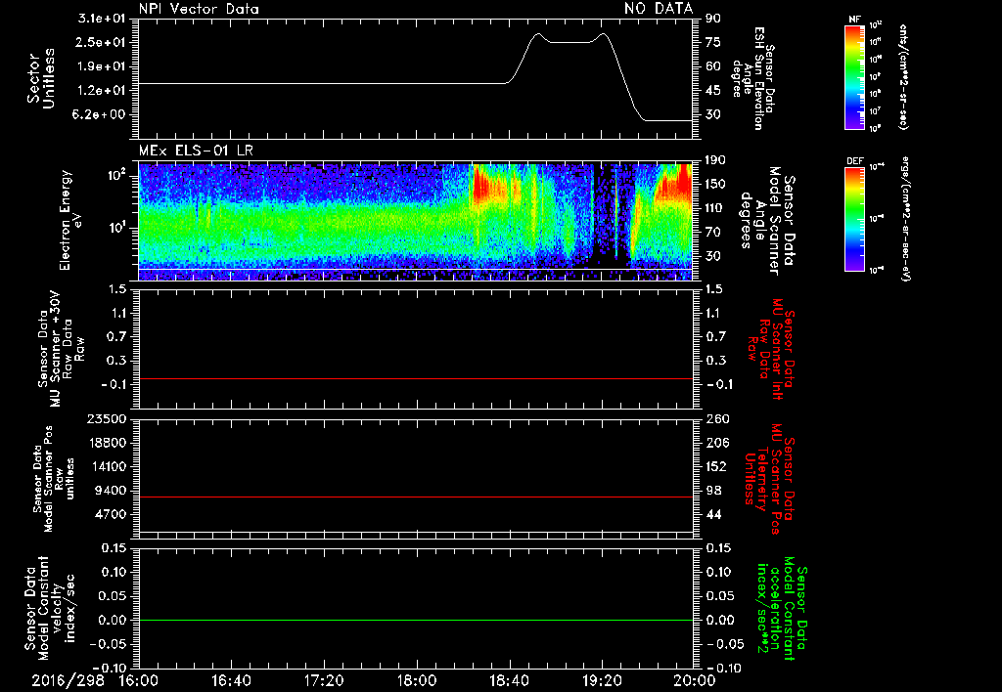Click the 9400 scanner position tick value
Image resolution: width=1002 pixels, height=692 pixels.
110,491
